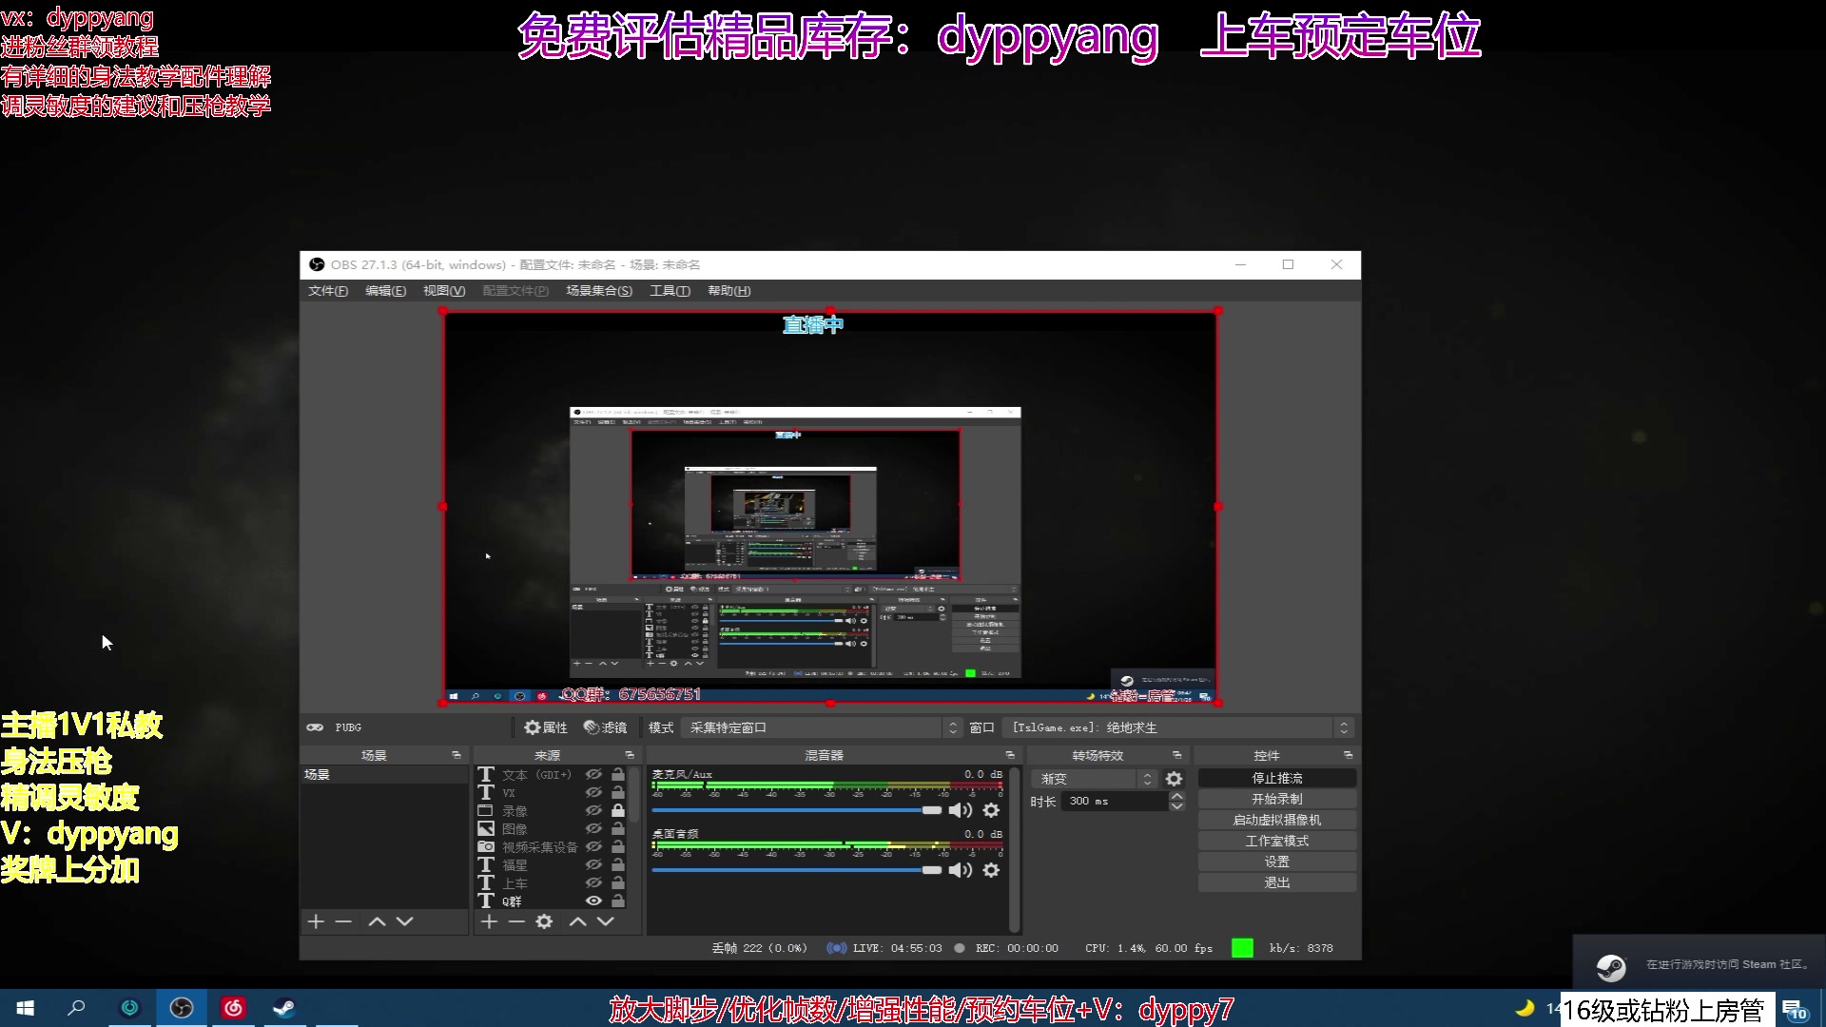Click 停止推流 to stop streaming
This screenshot has width=1826, height=1027.
[x=1277, y=778]
